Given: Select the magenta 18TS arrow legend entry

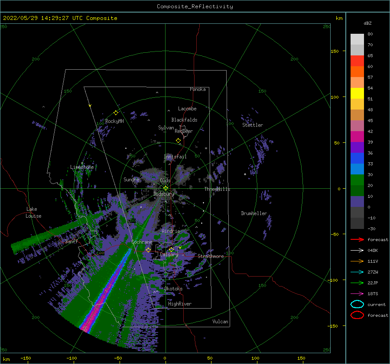Looking at the screenshot, I should click(357, 293).
